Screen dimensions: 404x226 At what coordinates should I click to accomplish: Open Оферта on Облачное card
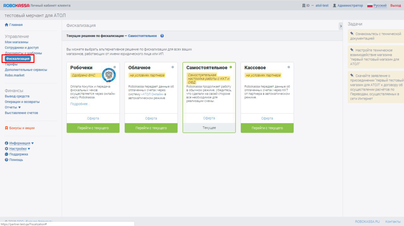[151, 118]
